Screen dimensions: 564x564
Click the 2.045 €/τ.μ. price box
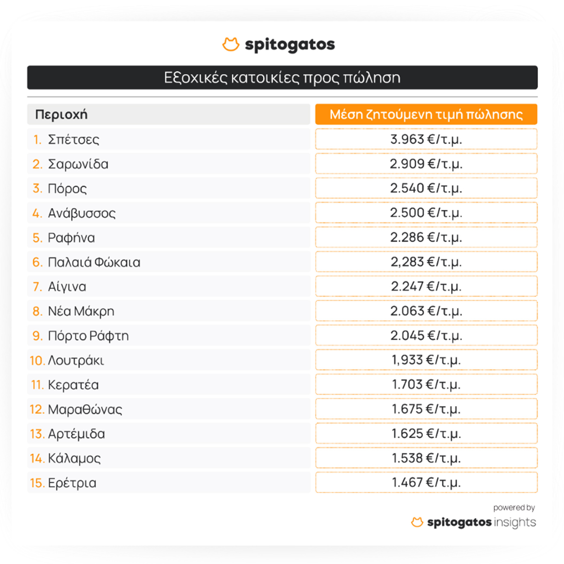pyautogui.click(x=426, y=336)
